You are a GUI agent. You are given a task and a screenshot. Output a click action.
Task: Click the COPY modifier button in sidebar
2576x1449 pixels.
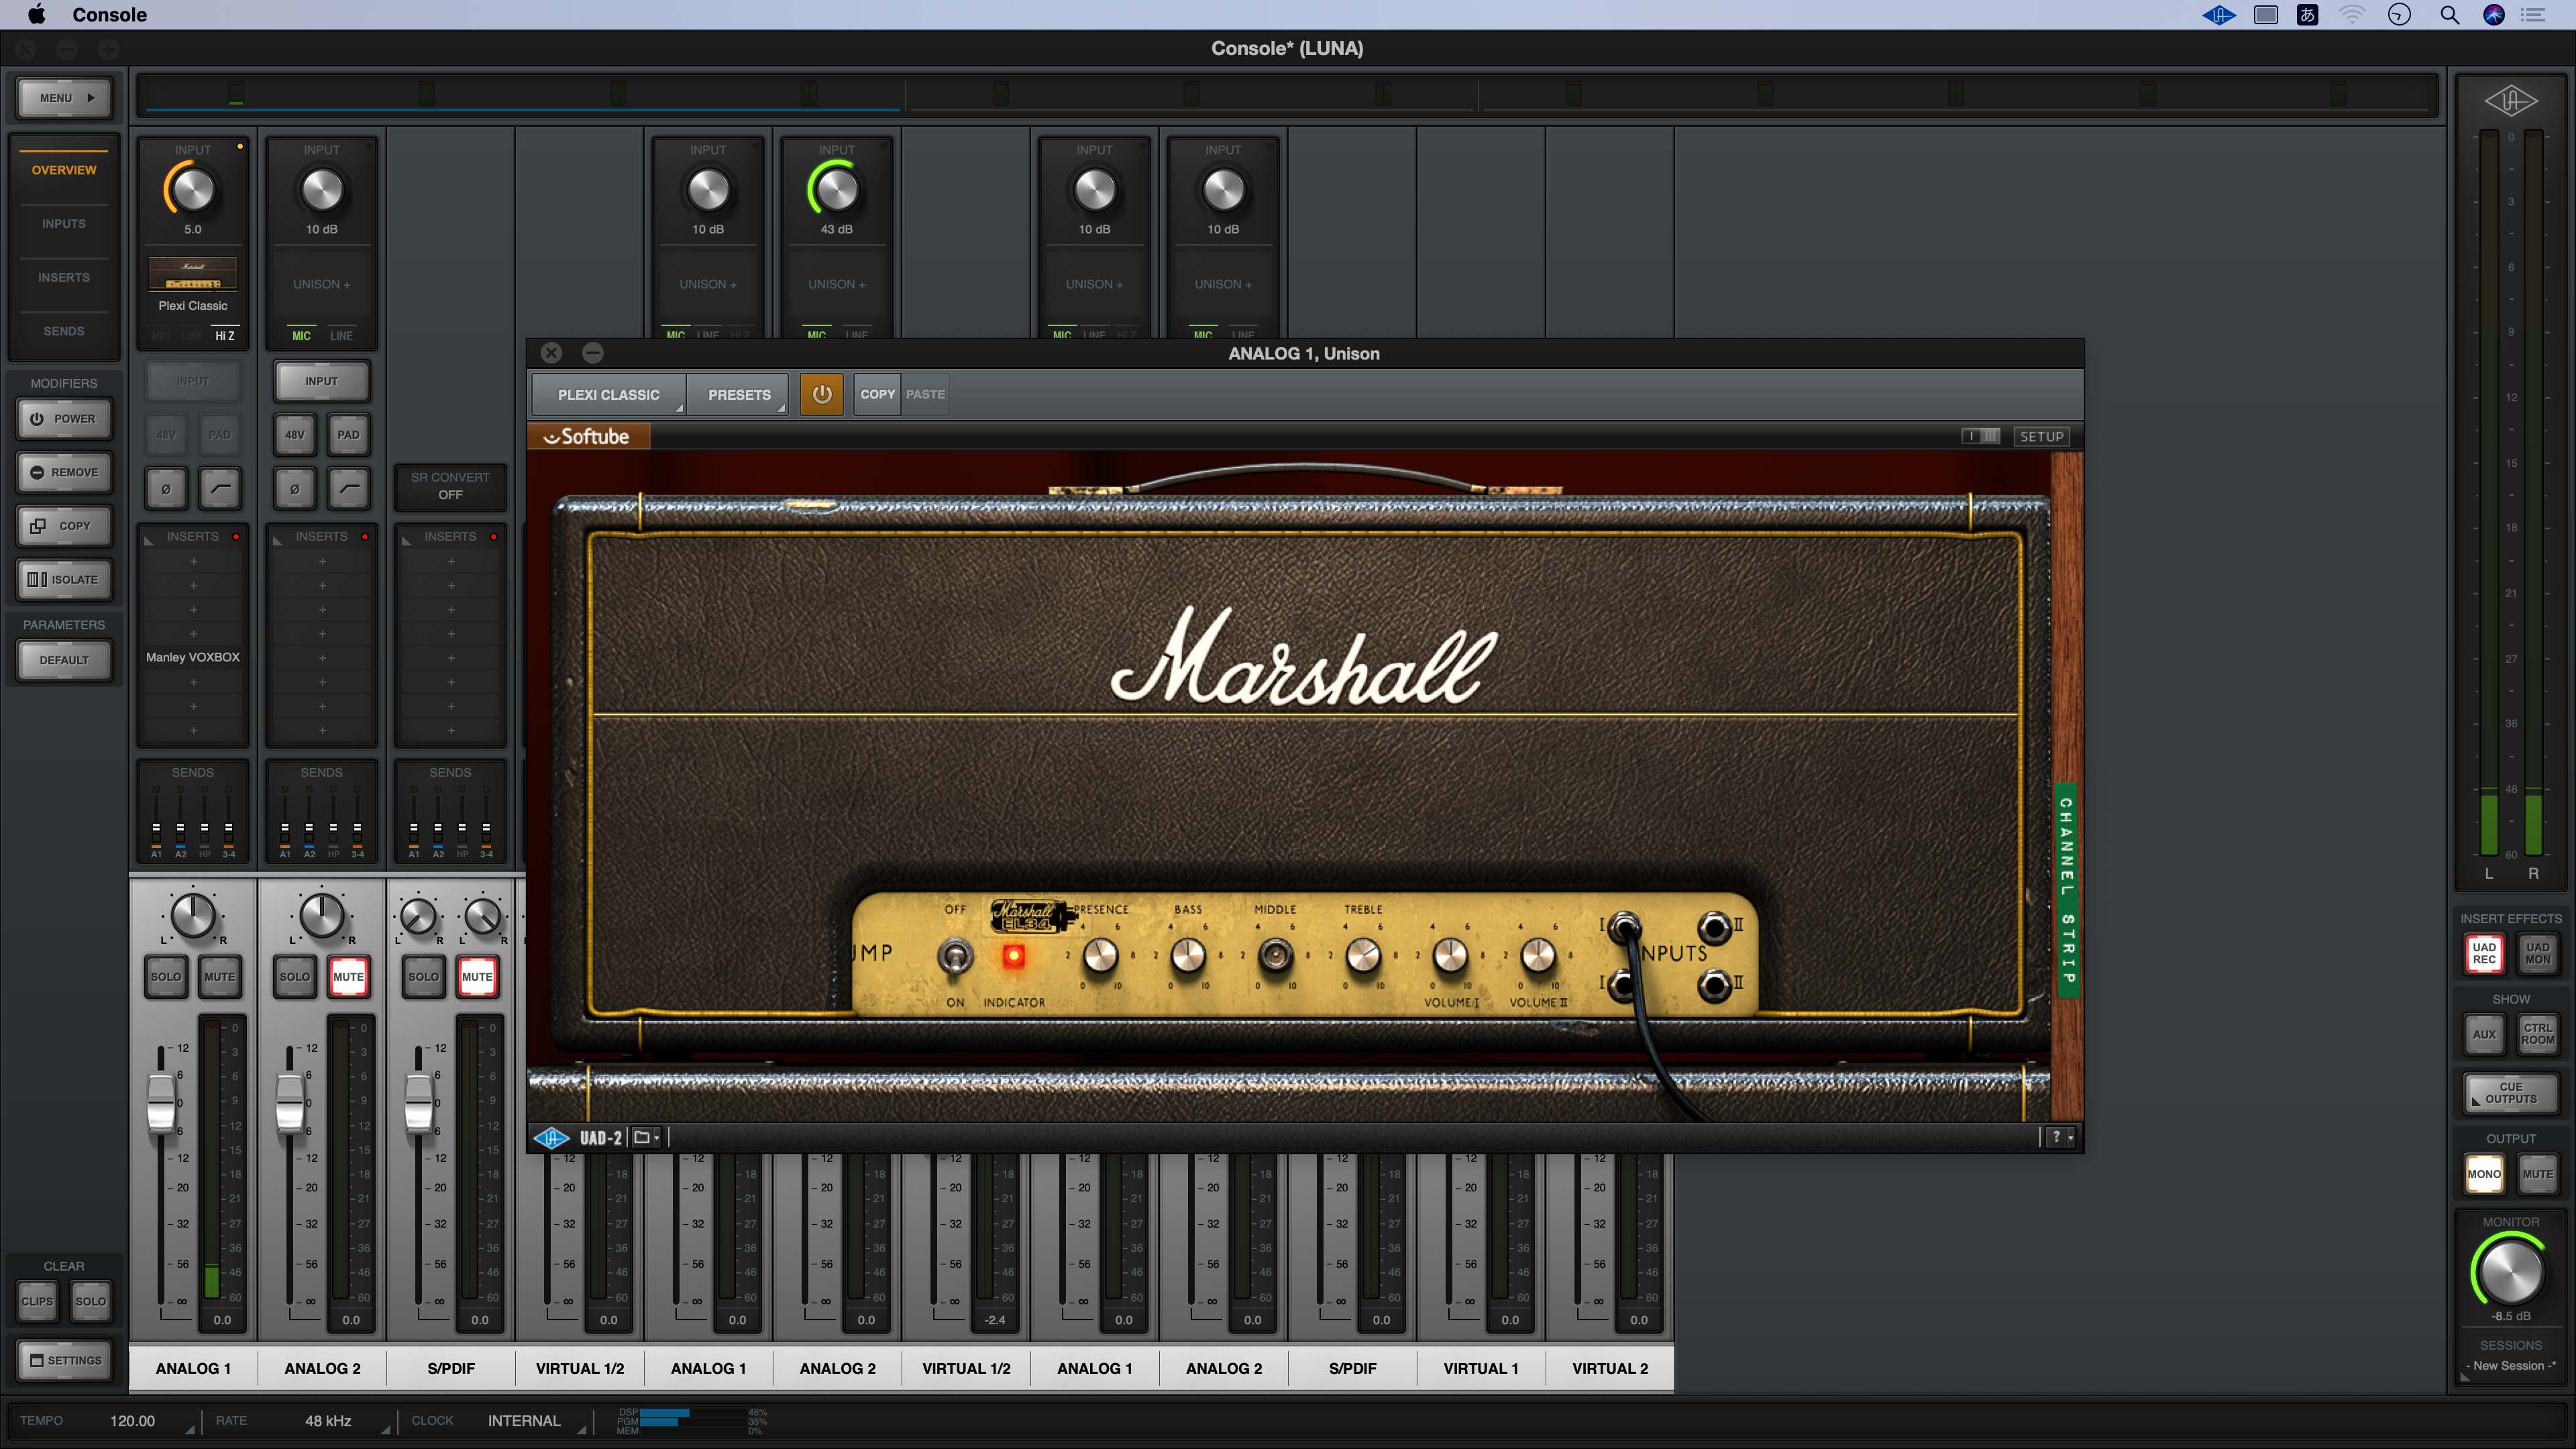[65, 526]
